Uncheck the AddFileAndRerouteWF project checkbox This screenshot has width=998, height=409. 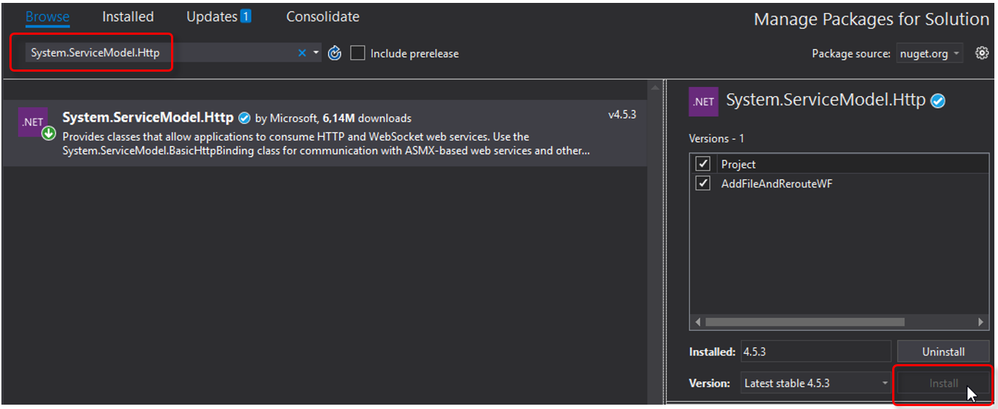pos(702,184)
